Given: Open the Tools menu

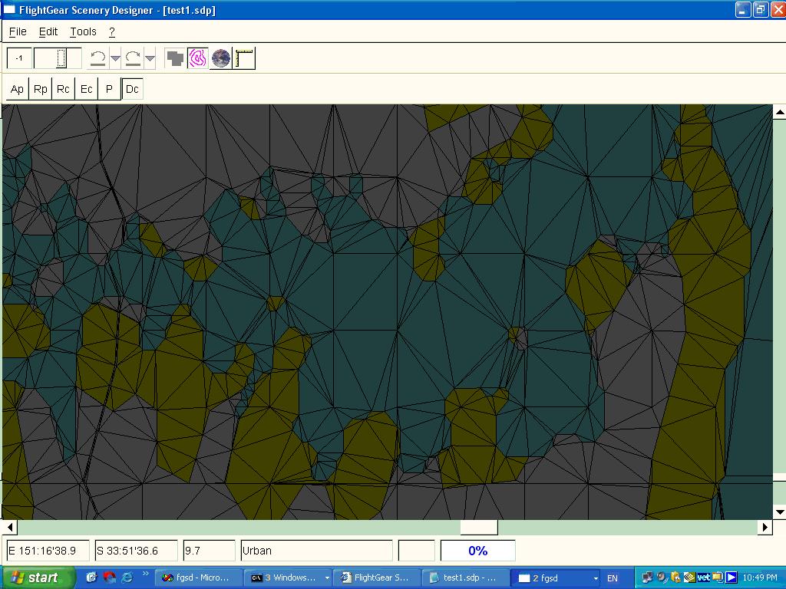Looking at the screenshot, I should [x=83, y=31].
